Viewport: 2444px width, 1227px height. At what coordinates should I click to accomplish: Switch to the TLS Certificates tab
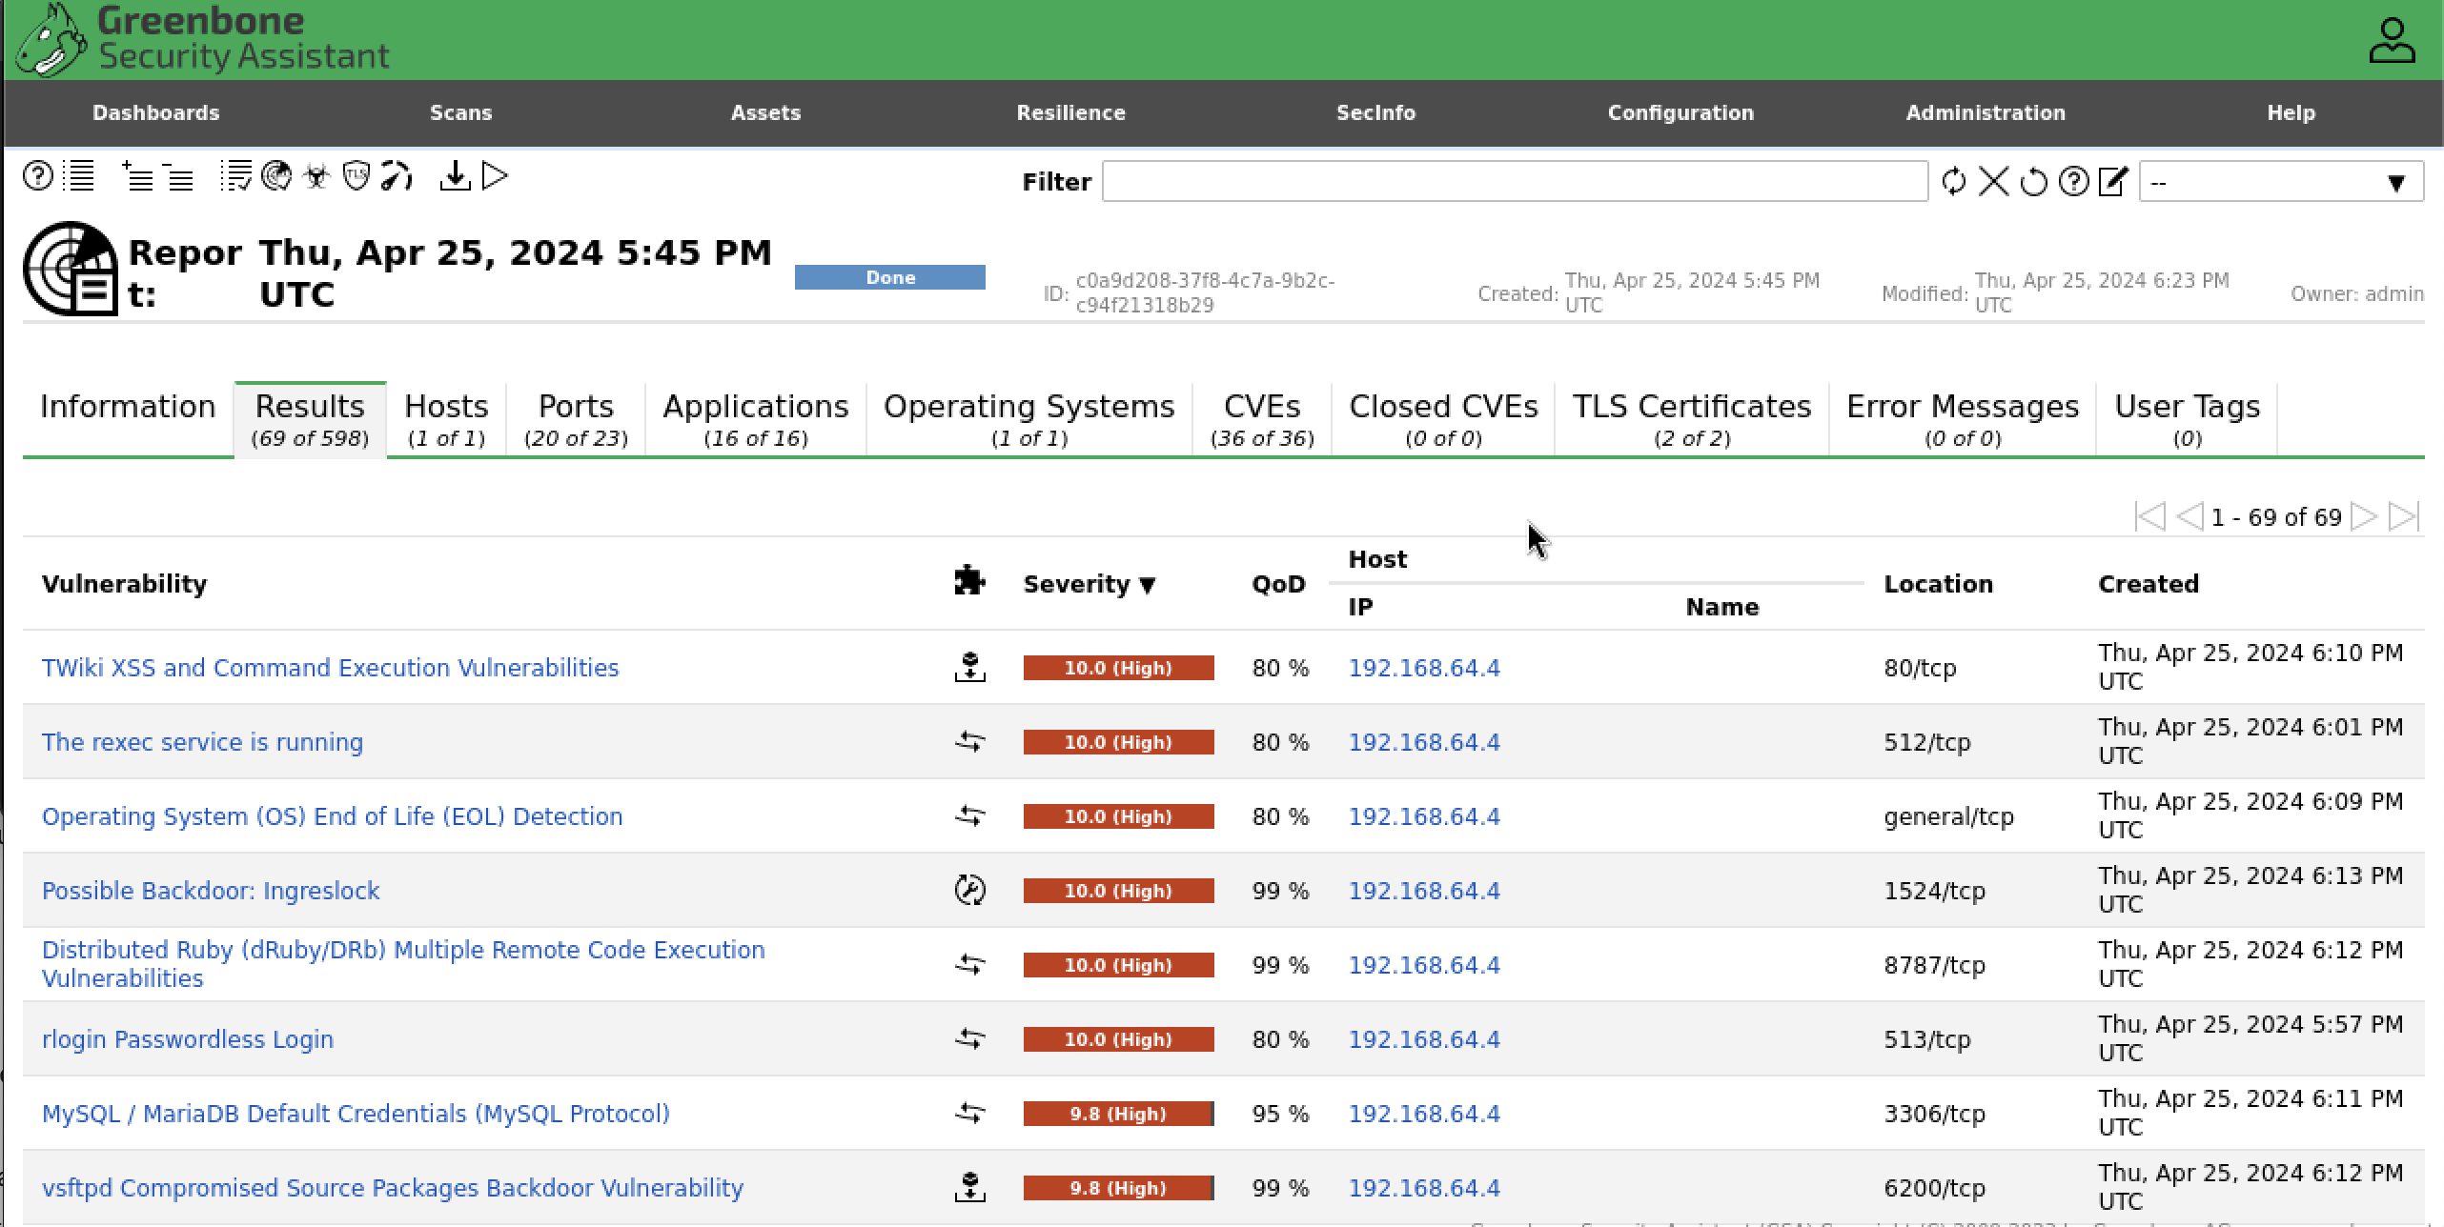click(1692, 419)
